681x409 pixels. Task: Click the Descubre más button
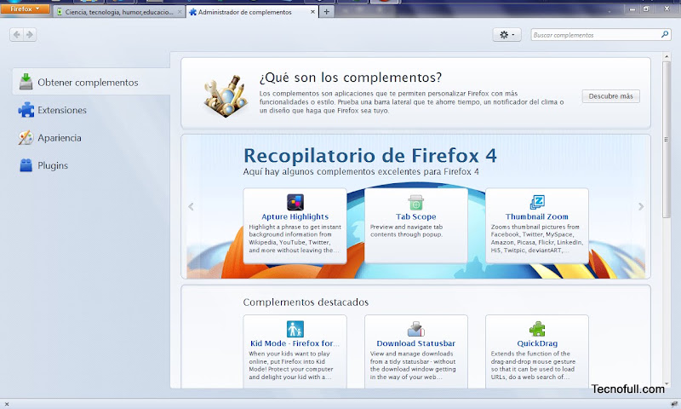pyautogui.click(x=610, y=96)
